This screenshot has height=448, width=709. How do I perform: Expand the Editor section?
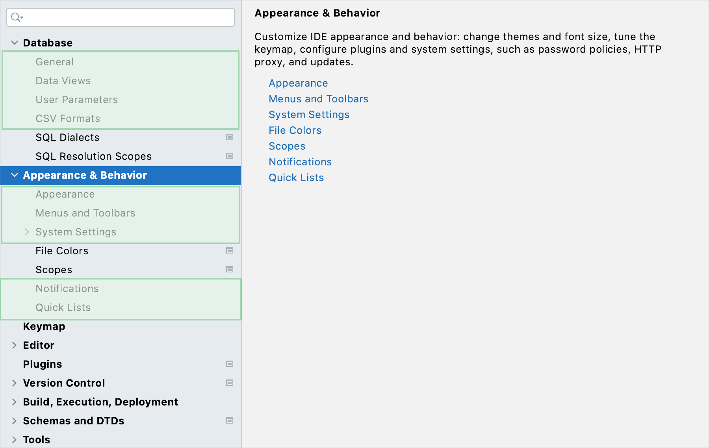15,345
